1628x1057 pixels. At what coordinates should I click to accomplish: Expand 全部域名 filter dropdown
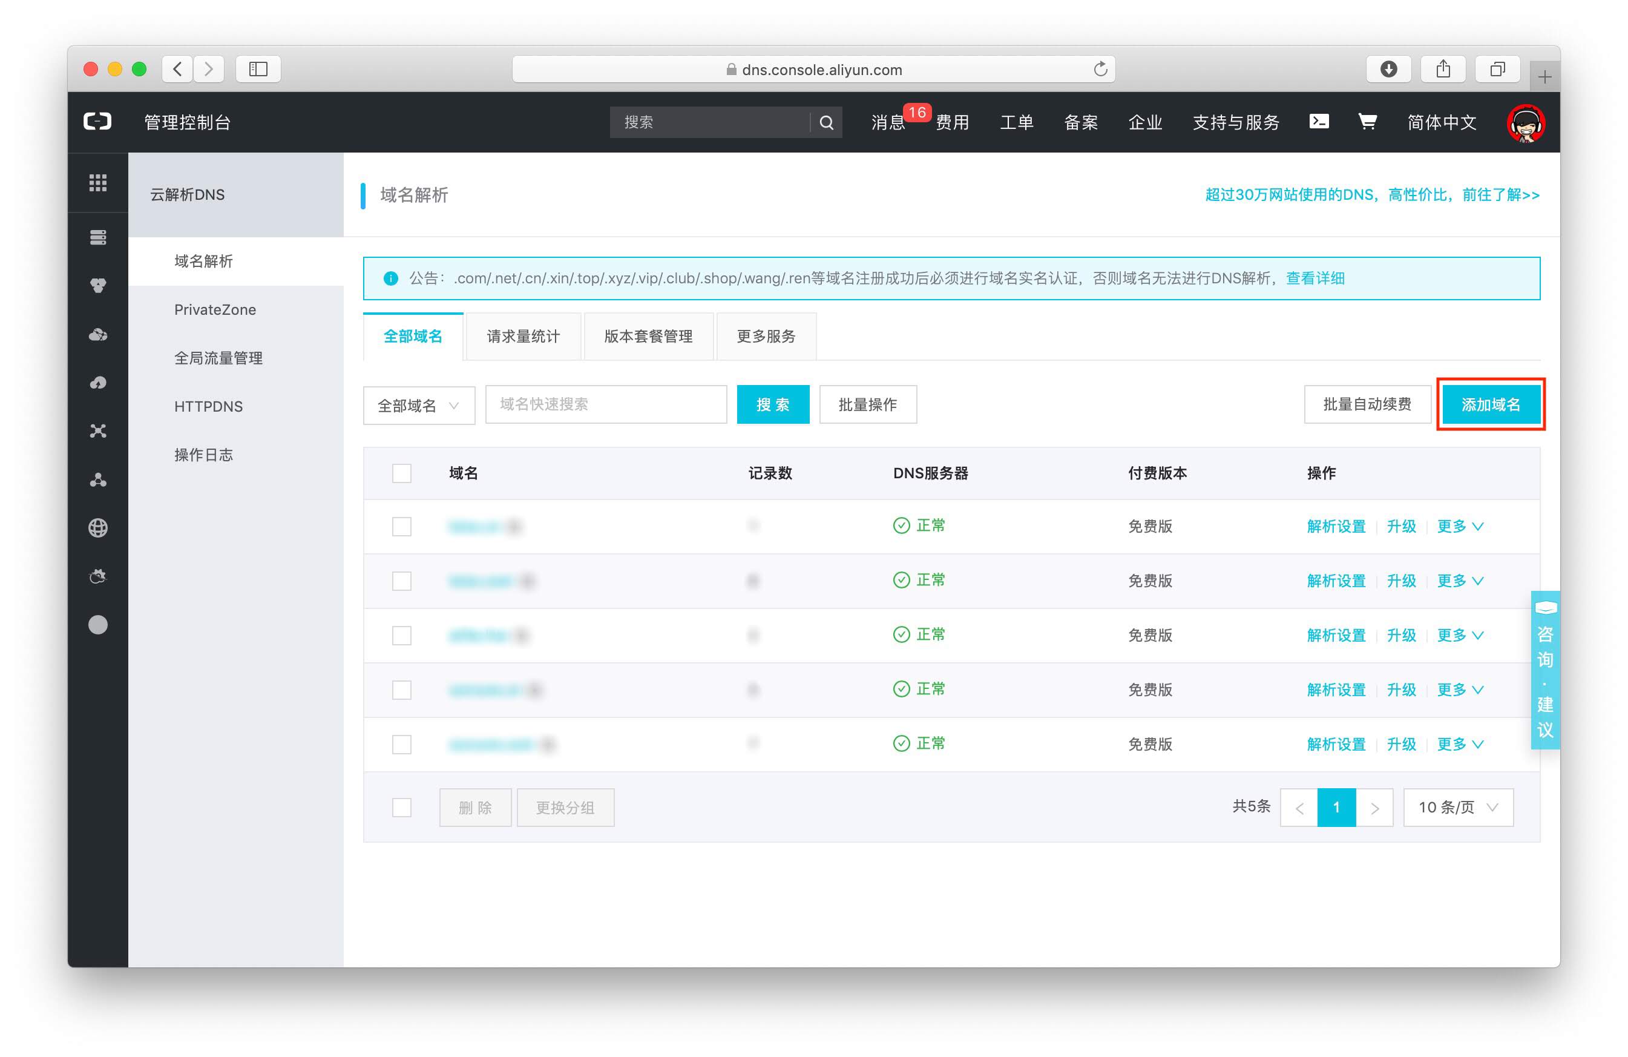419,404
